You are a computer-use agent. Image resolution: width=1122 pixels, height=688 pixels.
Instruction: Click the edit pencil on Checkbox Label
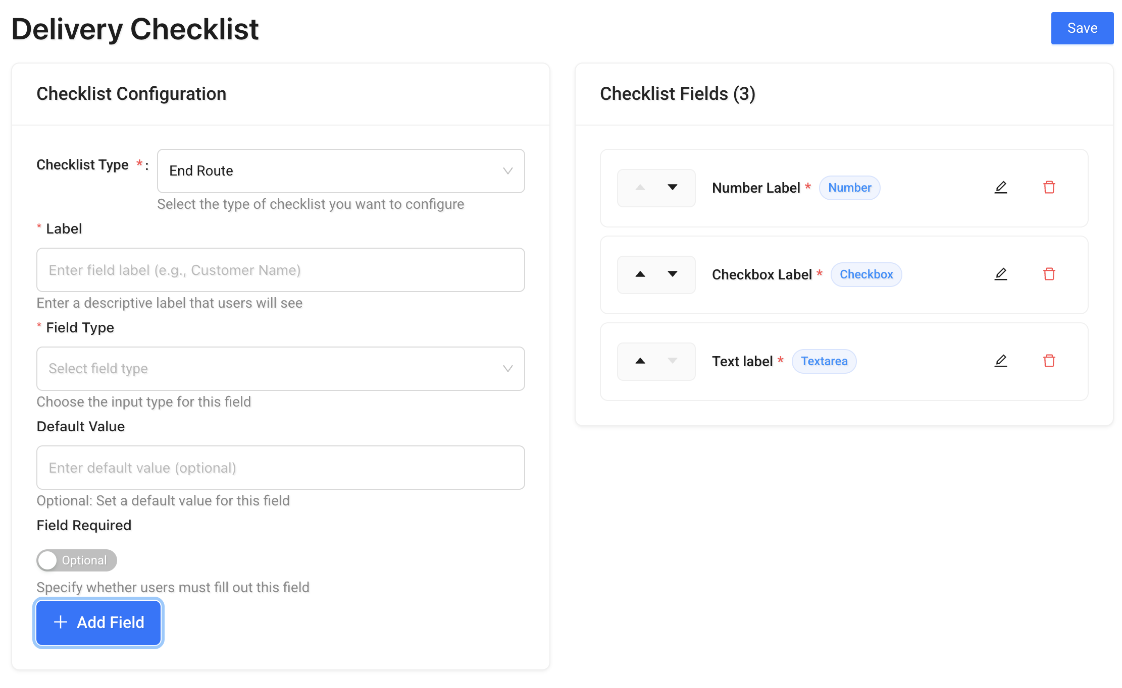(1001, 274)
